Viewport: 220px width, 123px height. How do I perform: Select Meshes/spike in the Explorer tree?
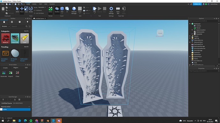coord(200,32)
